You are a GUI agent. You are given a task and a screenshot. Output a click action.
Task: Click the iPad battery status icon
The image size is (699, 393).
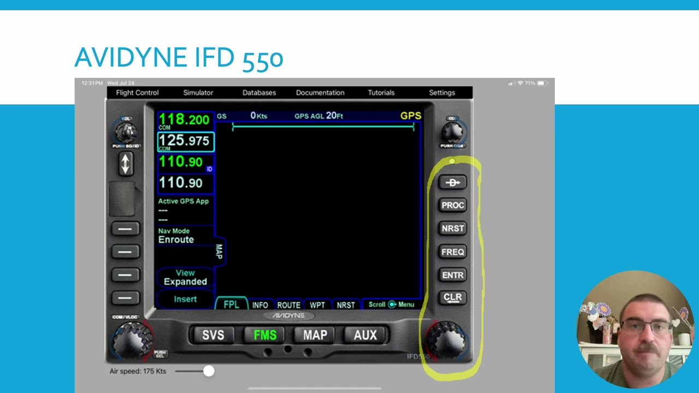coord(542,83)
